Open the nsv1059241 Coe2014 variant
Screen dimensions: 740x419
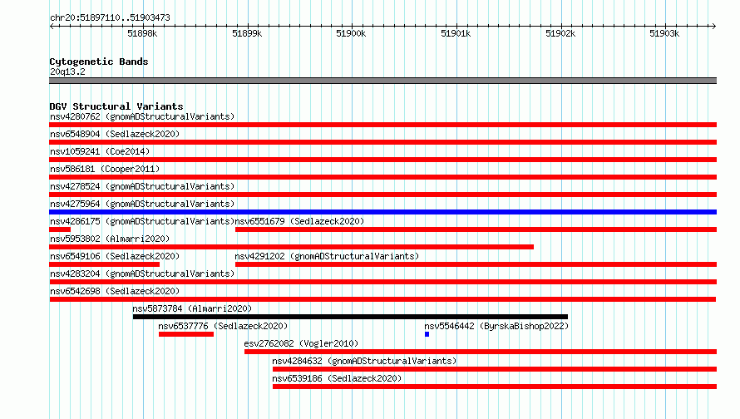[100, 151]
